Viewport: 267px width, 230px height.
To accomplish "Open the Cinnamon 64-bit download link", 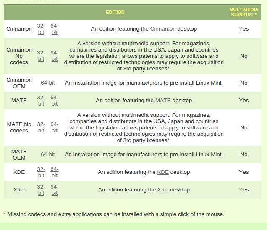I will (x=55, y=29).
